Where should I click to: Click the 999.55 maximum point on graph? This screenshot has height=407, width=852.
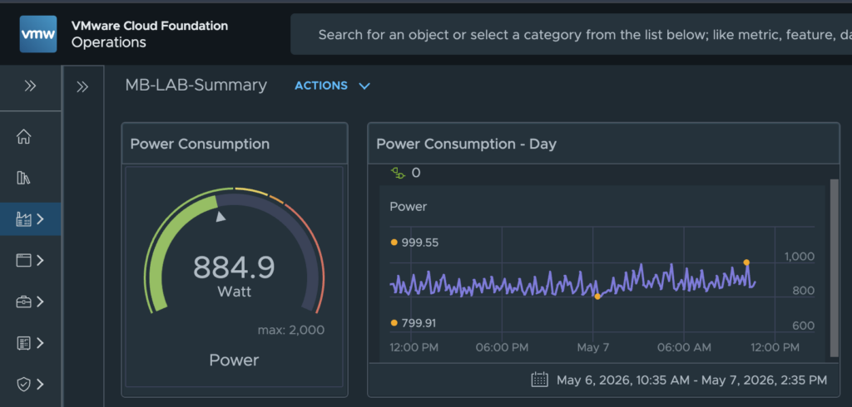[x=746, y=262]
